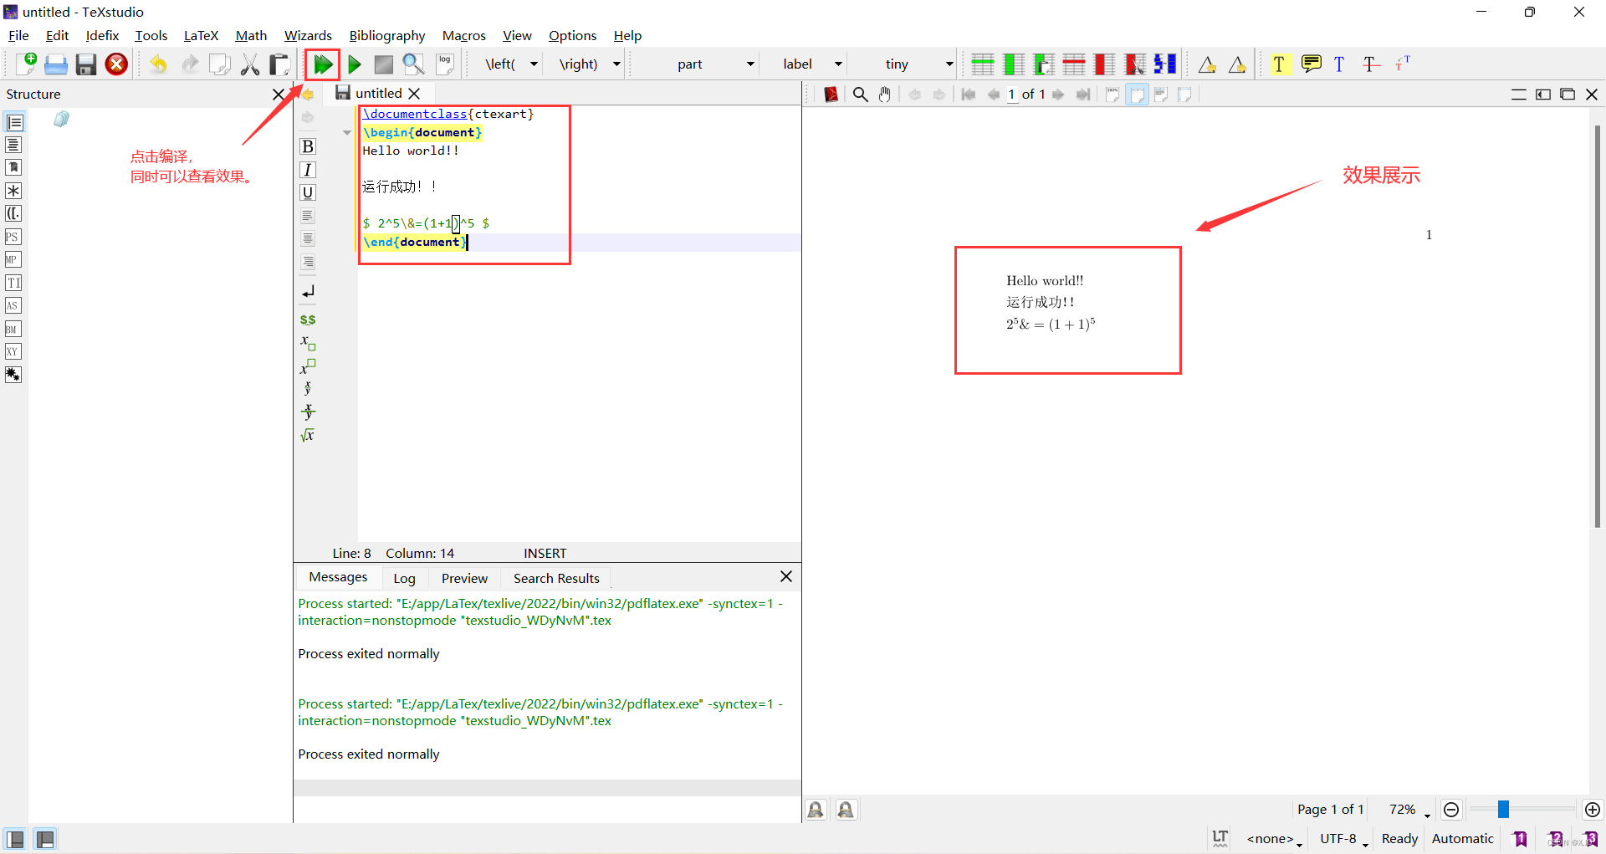This screenshot has height=854, width=1606.
Task: Click the zoom-out minus button in the PDF viewer
Action: coord(1451,809)
